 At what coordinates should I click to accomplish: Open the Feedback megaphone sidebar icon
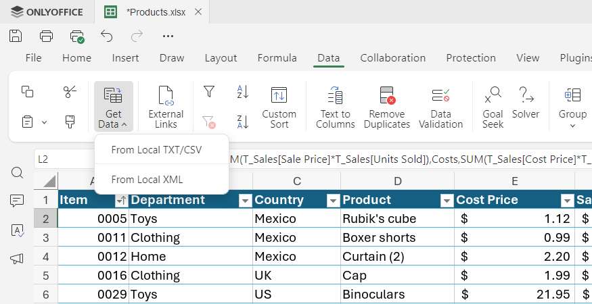point(18,259)
